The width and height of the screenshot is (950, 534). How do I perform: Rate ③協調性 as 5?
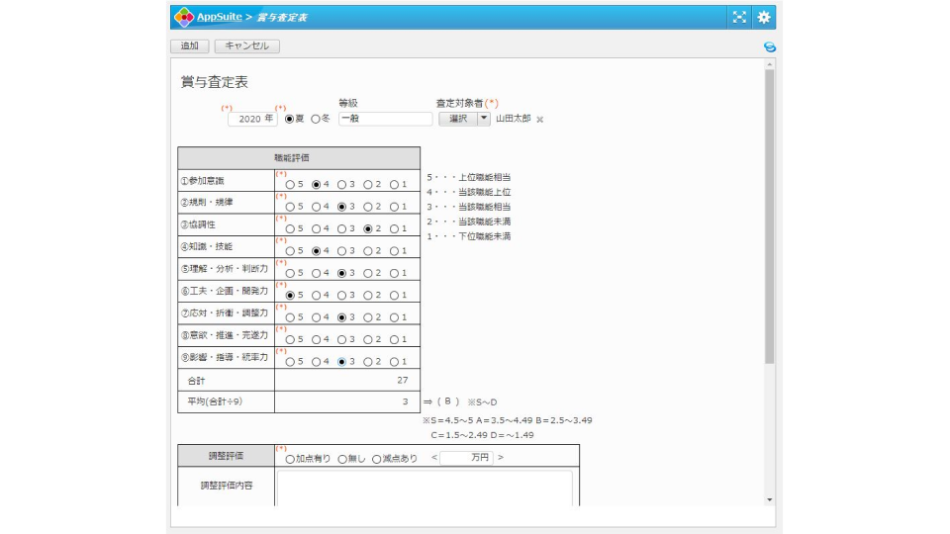[x=290, y=228]
